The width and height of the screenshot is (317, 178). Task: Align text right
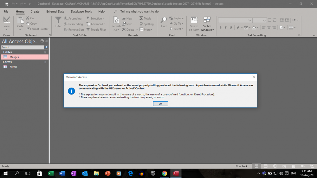pos(274,28)
